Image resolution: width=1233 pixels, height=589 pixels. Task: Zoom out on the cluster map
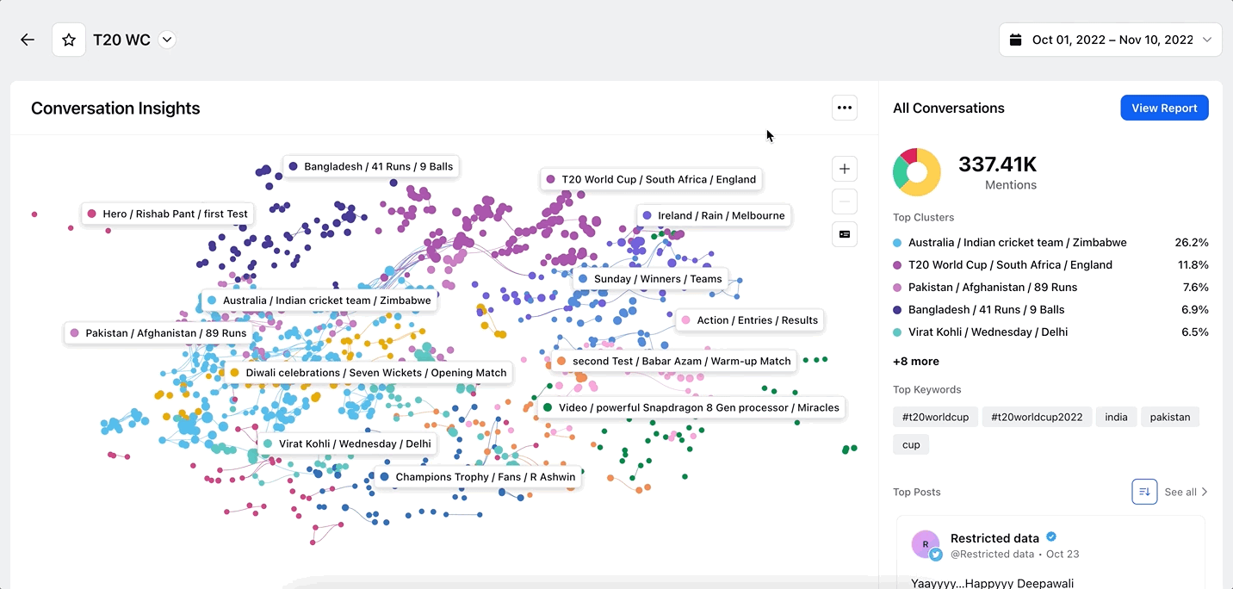845,201
